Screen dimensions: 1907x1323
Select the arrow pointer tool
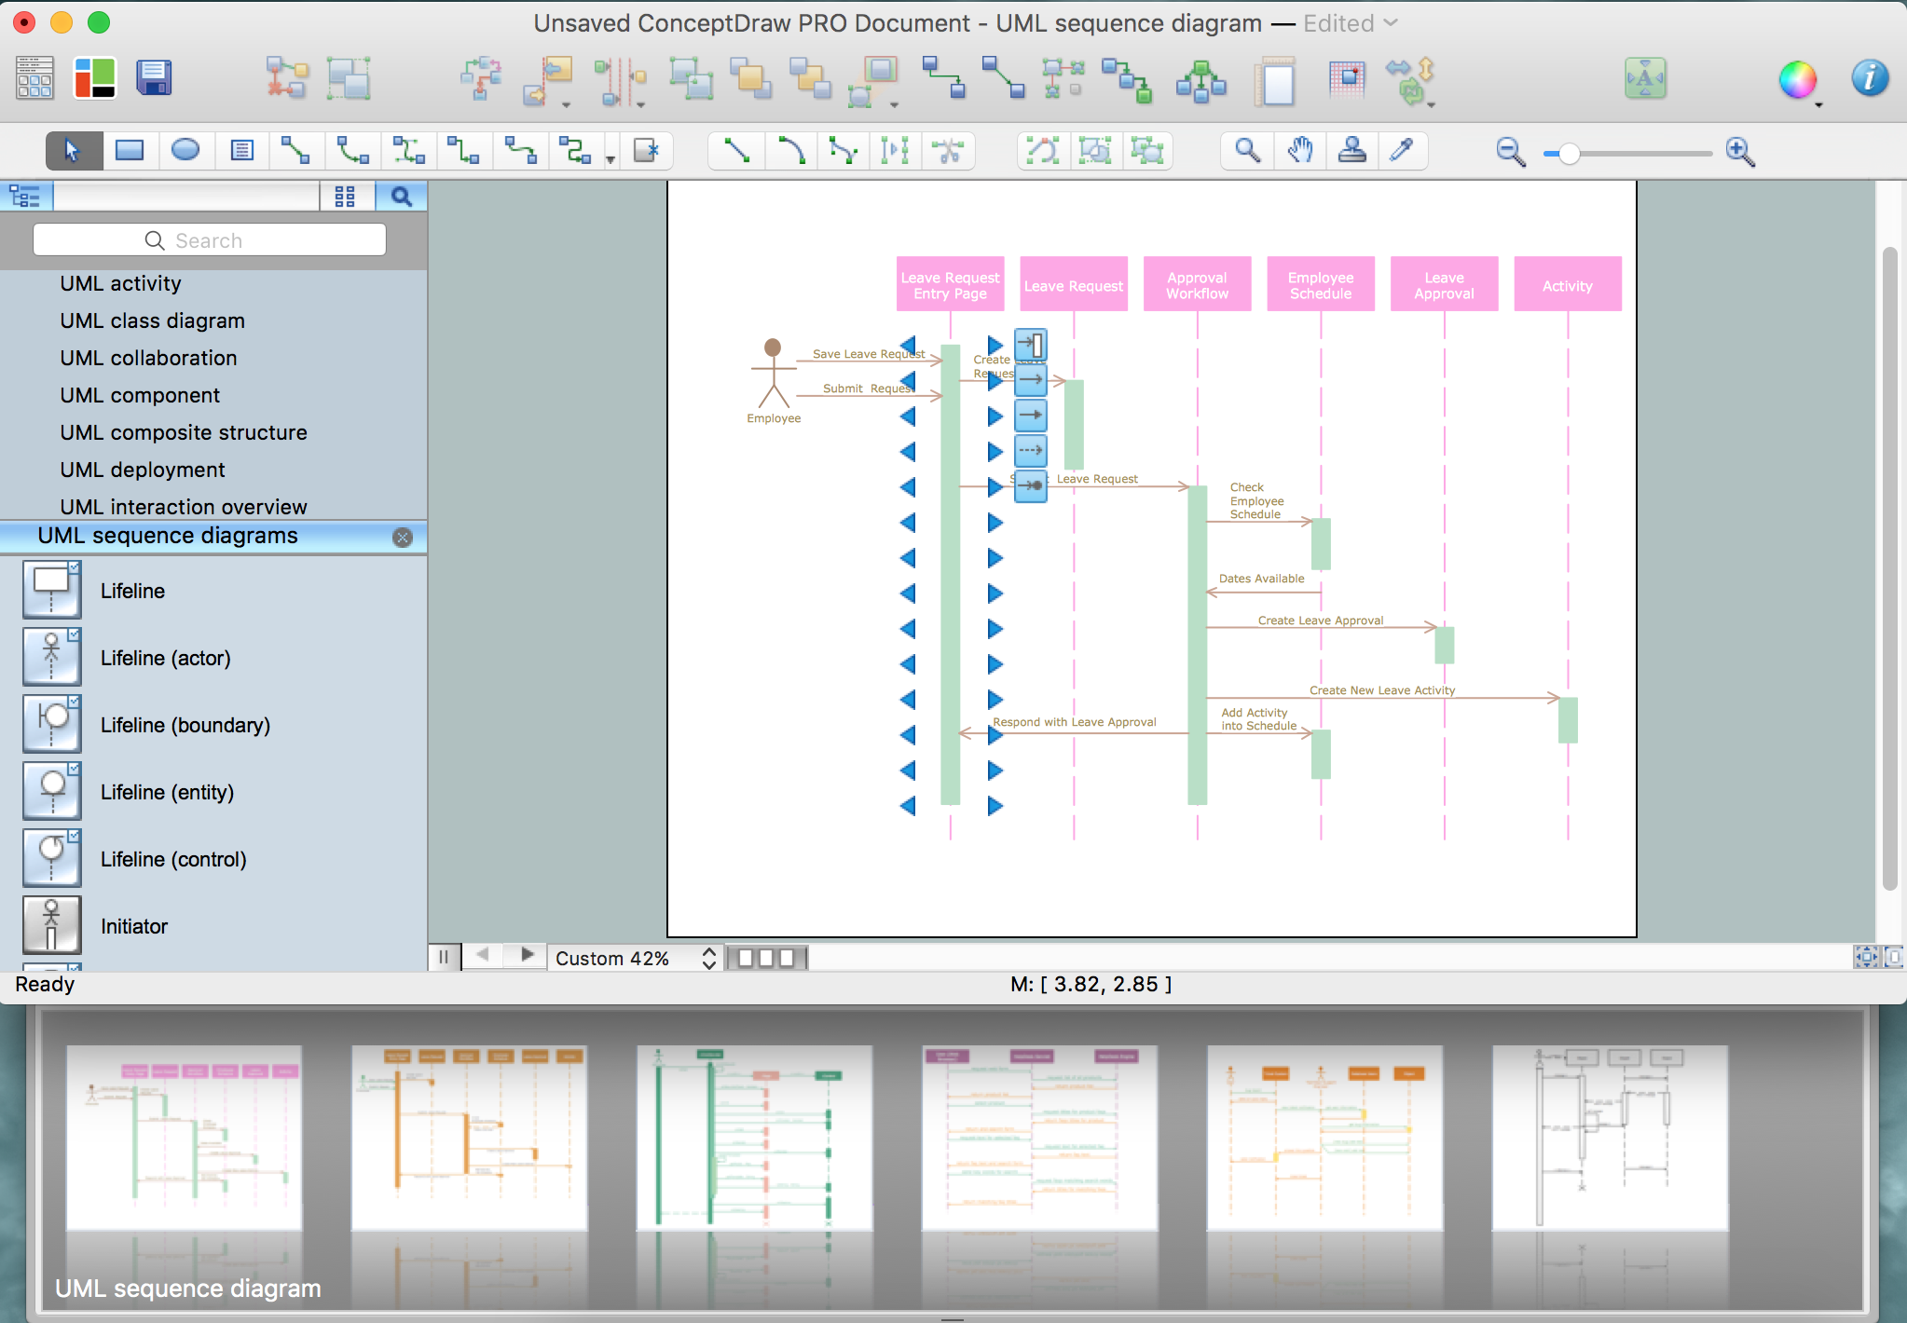pos(73,150)
